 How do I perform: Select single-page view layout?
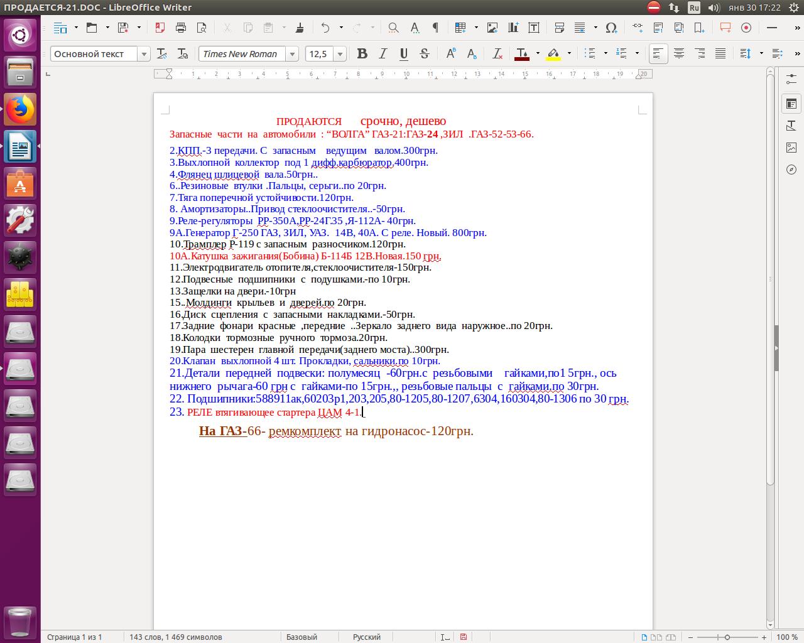[644, 637]
